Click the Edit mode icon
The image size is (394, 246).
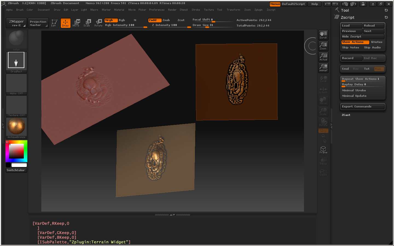click(54, 23)
